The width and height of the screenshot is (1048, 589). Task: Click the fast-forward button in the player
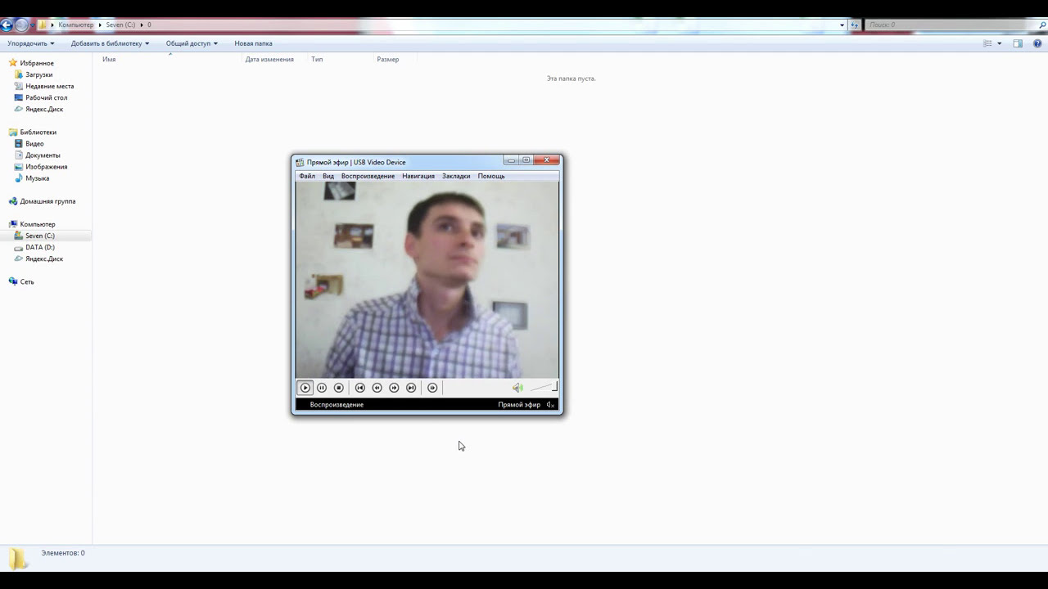pyautogui.click(x=395, y=388)
